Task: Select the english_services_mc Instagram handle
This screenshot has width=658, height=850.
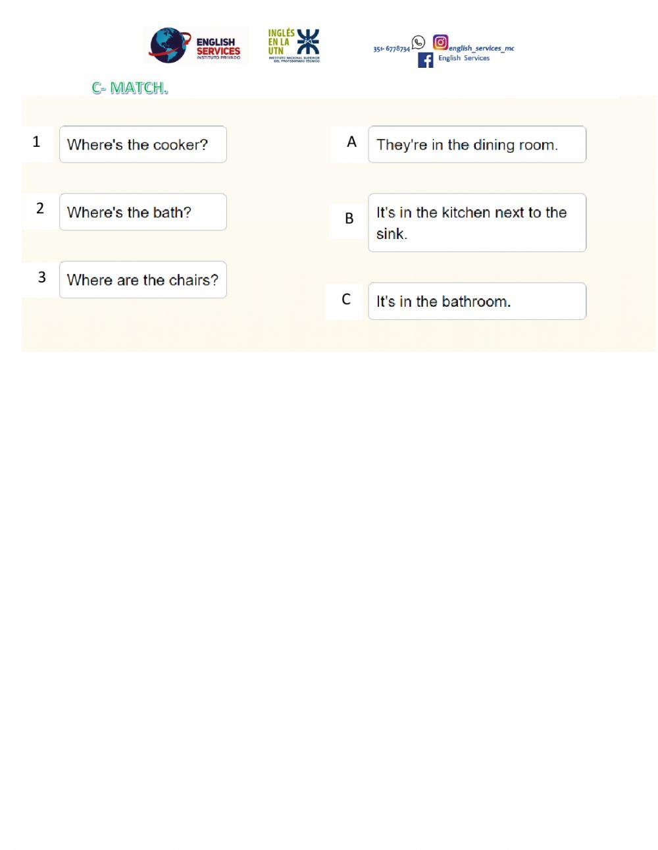Action: click(x=482, y=48)
